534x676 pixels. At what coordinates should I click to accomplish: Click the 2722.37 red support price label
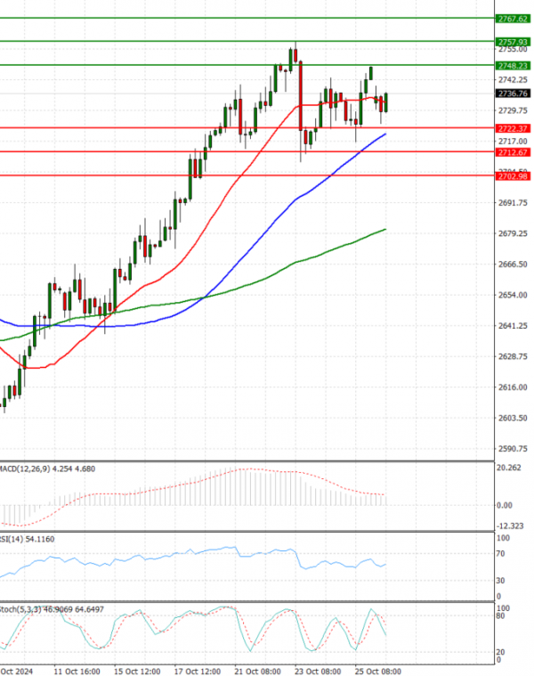point(513,128)
